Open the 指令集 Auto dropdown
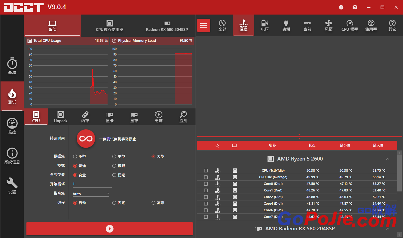The width and height of the screenshot is (403, 238). (x=91, y=194)
